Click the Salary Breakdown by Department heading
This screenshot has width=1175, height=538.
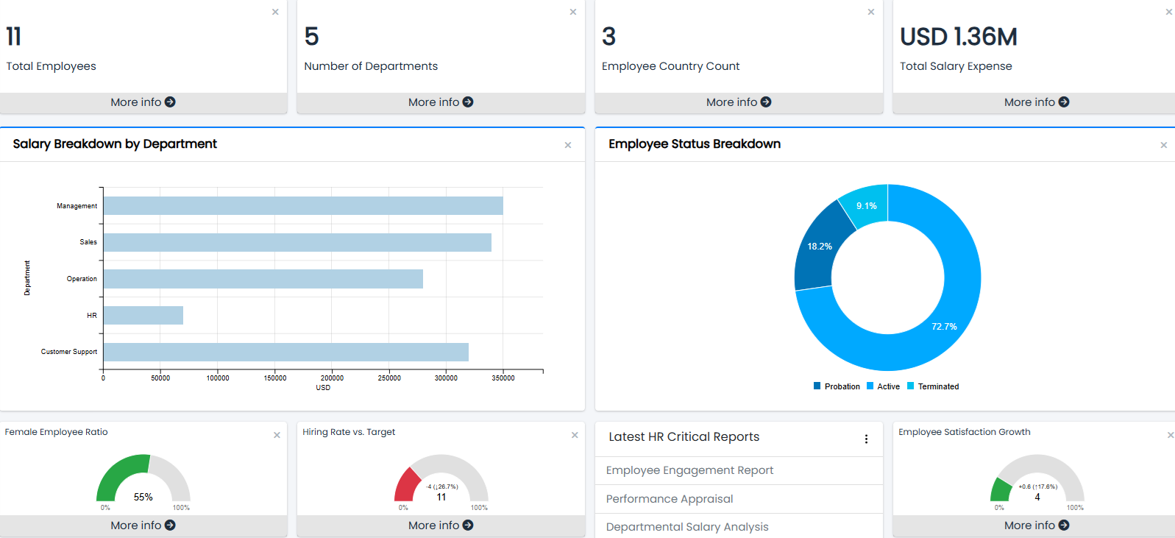[115, 144]
